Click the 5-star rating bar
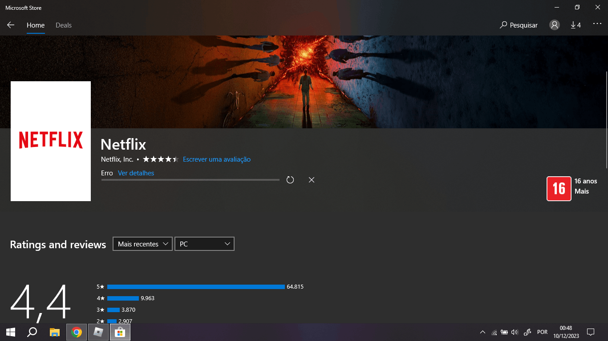 point(196,287)
